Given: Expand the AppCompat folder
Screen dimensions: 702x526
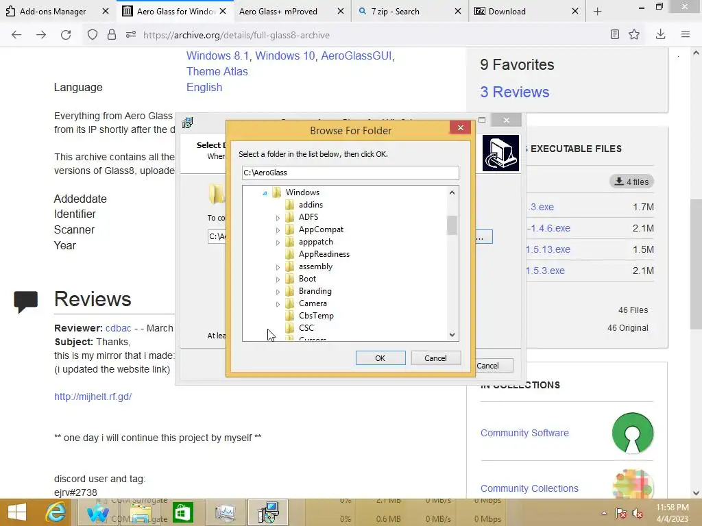Looking at the screenshot, I should [x=278, y=230].
